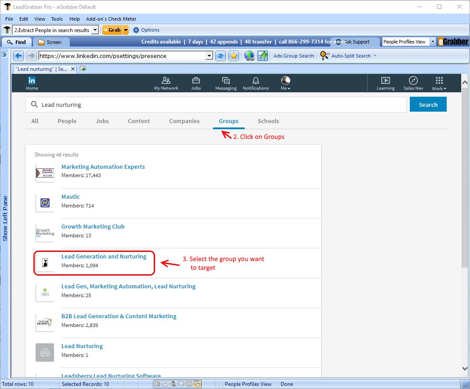The width and height of the screenshot is (470, 389).
Task: Open the File menu
Action: click(9, 19)
